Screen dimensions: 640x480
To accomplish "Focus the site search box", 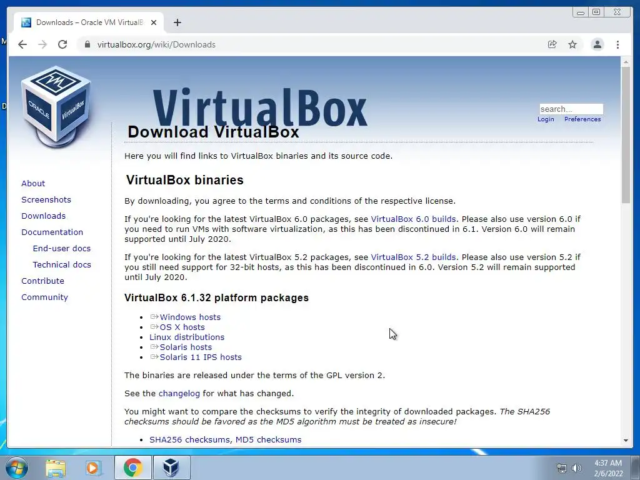I will tap(571, 109).
